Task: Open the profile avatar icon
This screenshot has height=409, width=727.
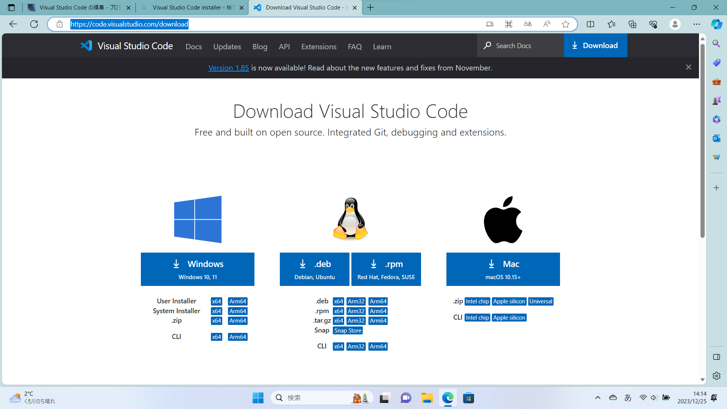Action: [675, 24]
